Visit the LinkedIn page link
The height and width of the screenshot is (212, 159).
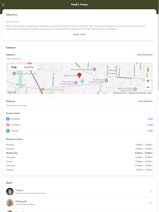click(150, 130)
